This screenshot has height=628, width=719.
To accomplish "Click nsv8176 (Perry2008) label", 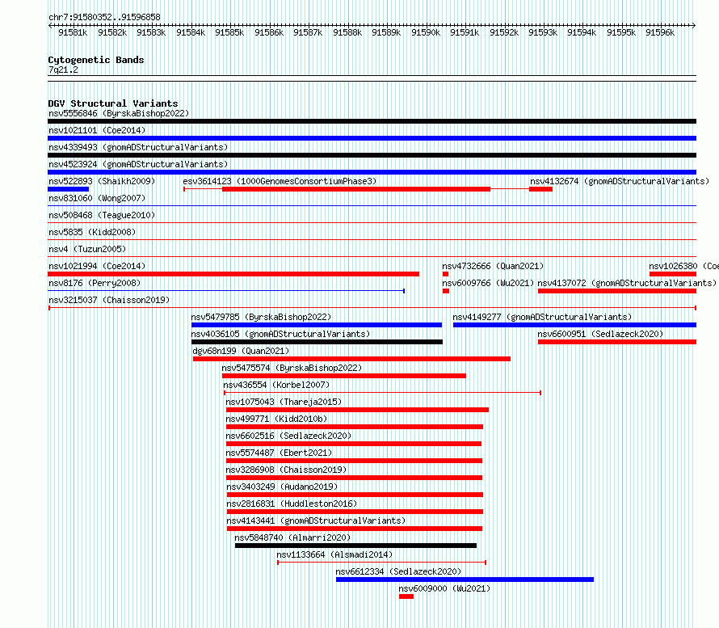I will pyautogui.click(x=95, y=283).
